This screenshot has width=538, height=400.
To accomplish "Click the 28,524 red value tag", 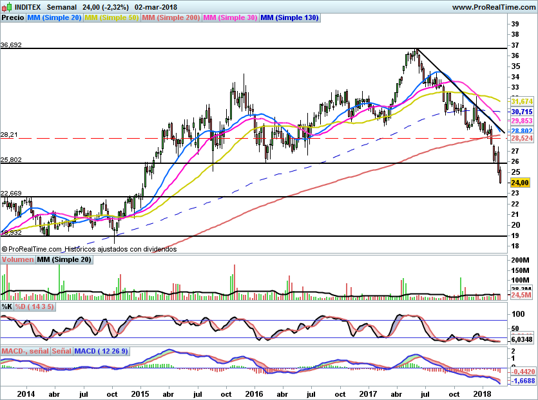I will tap(521, 139).
